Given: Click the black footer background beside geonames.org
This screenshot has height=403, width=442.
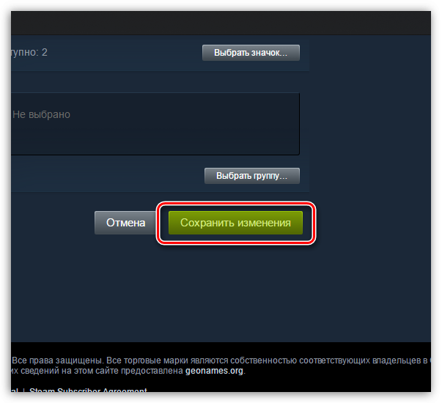Looking at the screenshot, I should 338,371.
